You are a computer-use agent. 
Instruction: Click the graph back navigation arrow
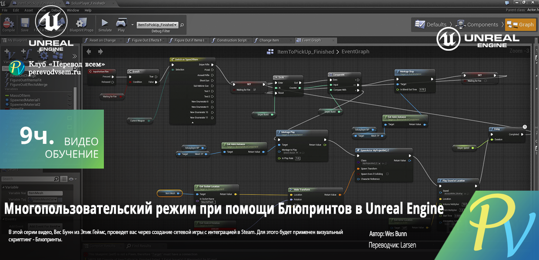[x=89, y=52]
